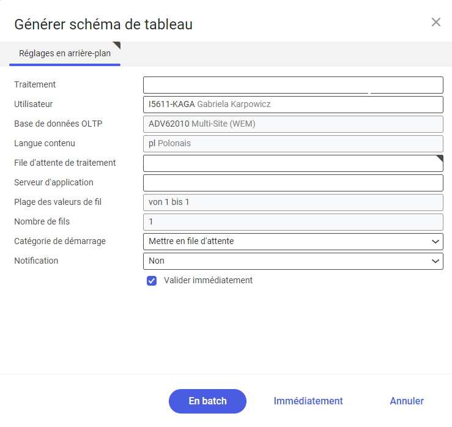The height and width of the screenshot is (427, 452).
Task: Click the corner marker on Réglages en arrière-plan tab
Action: tap(117, 45)
